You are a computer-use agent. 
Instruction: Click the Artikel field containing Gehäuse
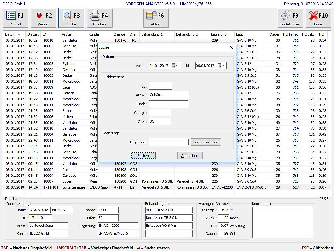(168, 95)
